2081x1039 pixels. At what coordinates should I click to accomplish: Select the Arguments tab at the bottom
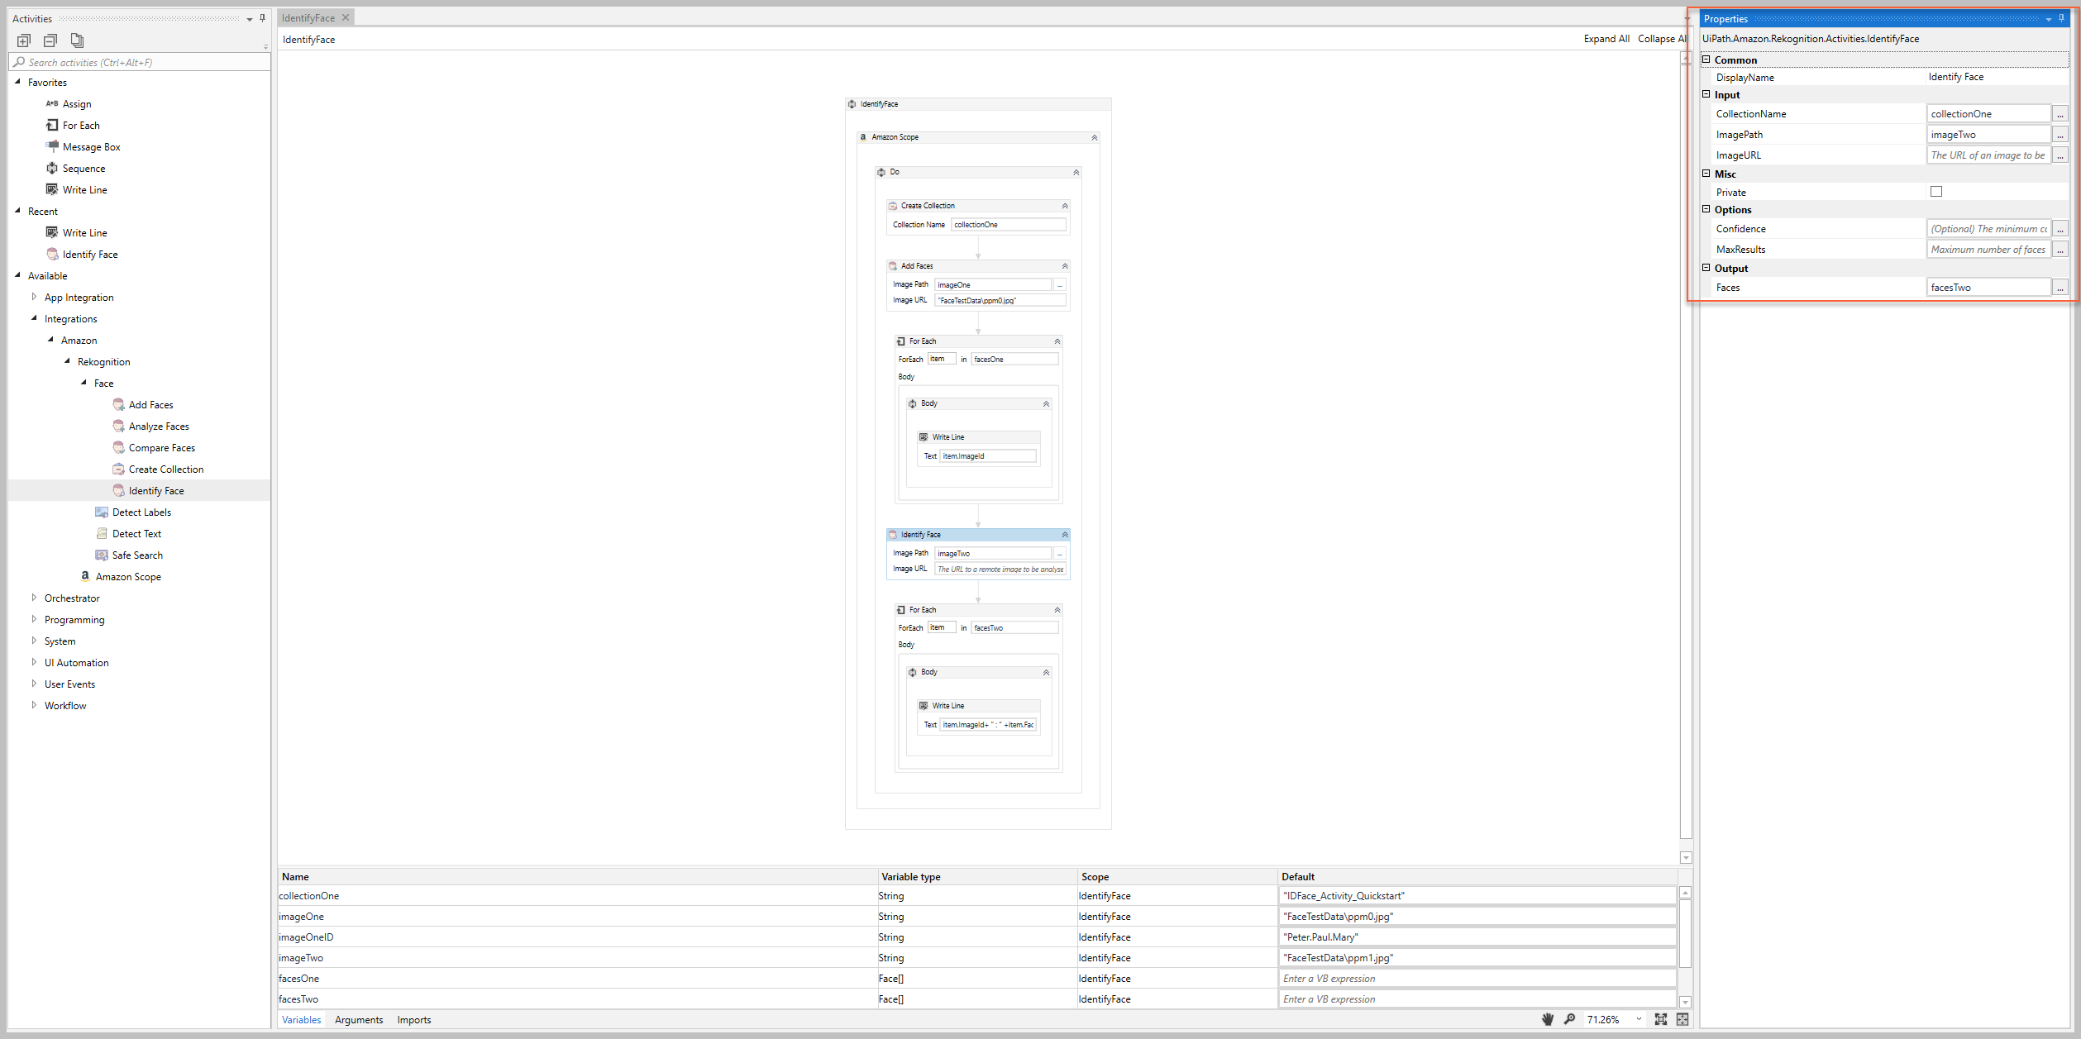click(x=358, y=1019)
